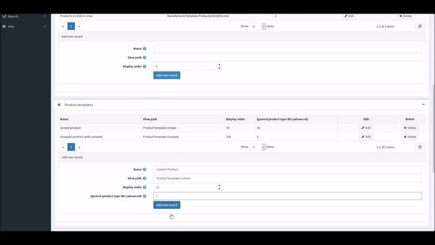Collapse the Product templates panel
Image resolution: width=435 pixels, height=245 pixels.
tap(423, 104)
